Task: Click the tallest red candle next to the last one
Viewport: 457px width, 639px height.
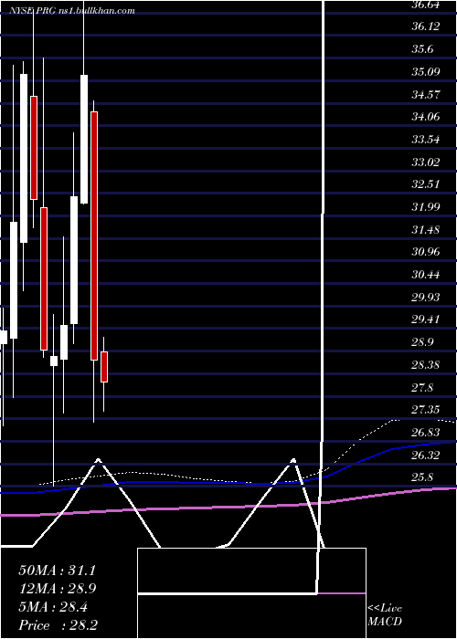Action: click(94, 236)
